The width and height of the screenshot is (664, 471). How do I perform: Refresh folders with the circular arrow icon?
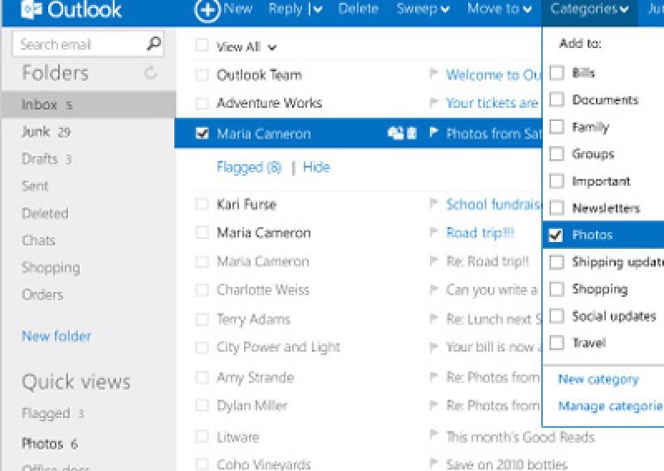pos(150,73)
